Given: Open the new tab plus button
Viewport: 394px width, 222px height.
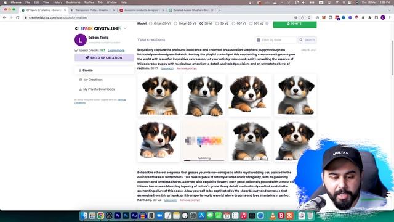Looking at the screenshot, I should point(220,10).
